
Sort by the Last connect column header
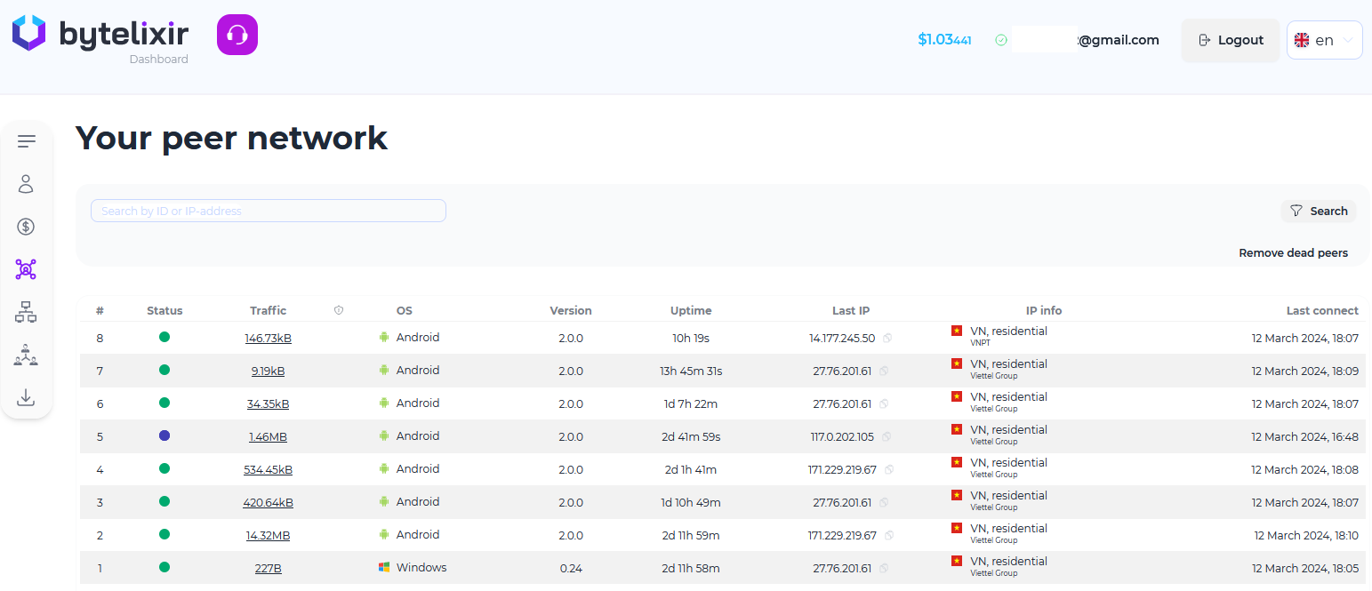coord(1322,311)
